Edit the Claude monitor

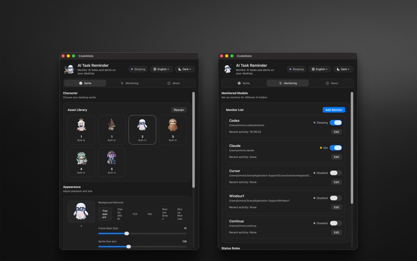(x=336, y=157)
